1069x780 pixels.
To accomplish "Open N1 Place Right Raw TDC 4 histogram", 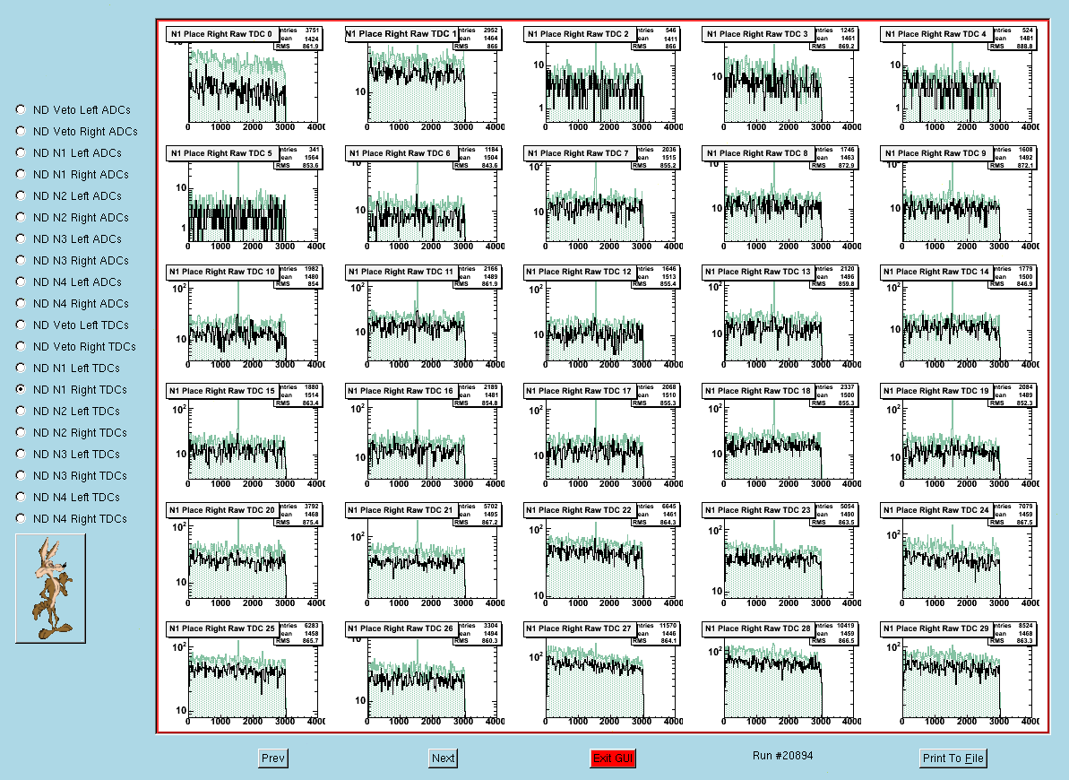I will pyautogui.click(x=960, y=79).
